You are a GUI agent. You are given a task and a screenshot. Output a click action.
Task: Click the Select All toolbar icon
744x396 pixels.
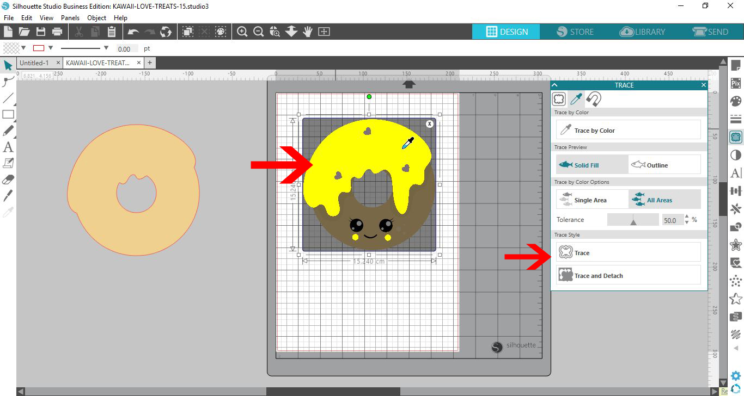pyautogui.click(x=188, y=32)
